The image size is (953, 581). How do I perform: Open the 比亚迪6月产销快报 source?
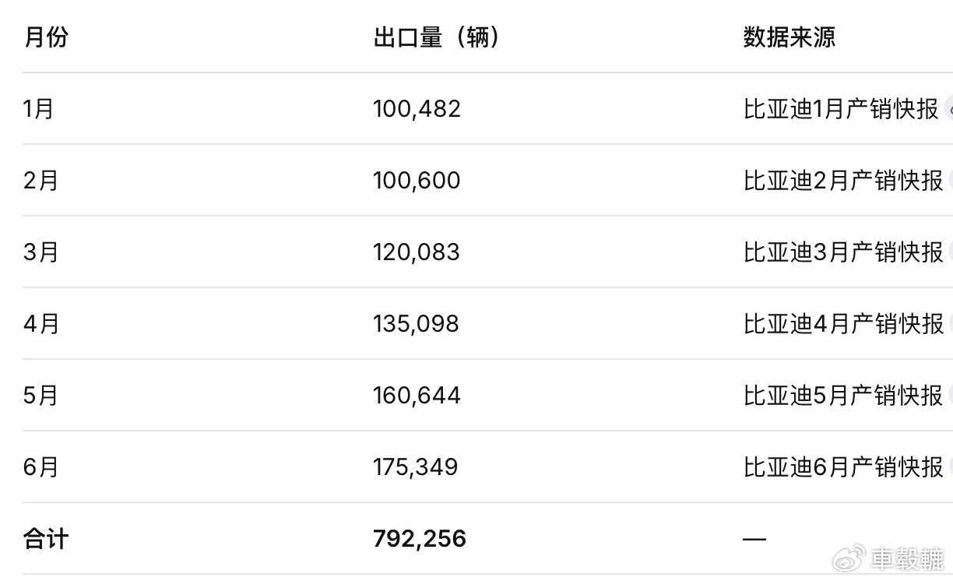[x=843, y=467]
